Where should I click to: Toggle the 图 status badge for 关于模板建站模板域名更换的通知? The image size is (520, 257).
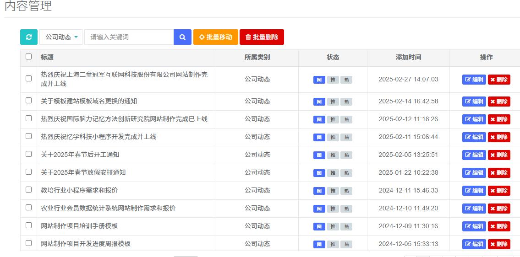[319, 102]
